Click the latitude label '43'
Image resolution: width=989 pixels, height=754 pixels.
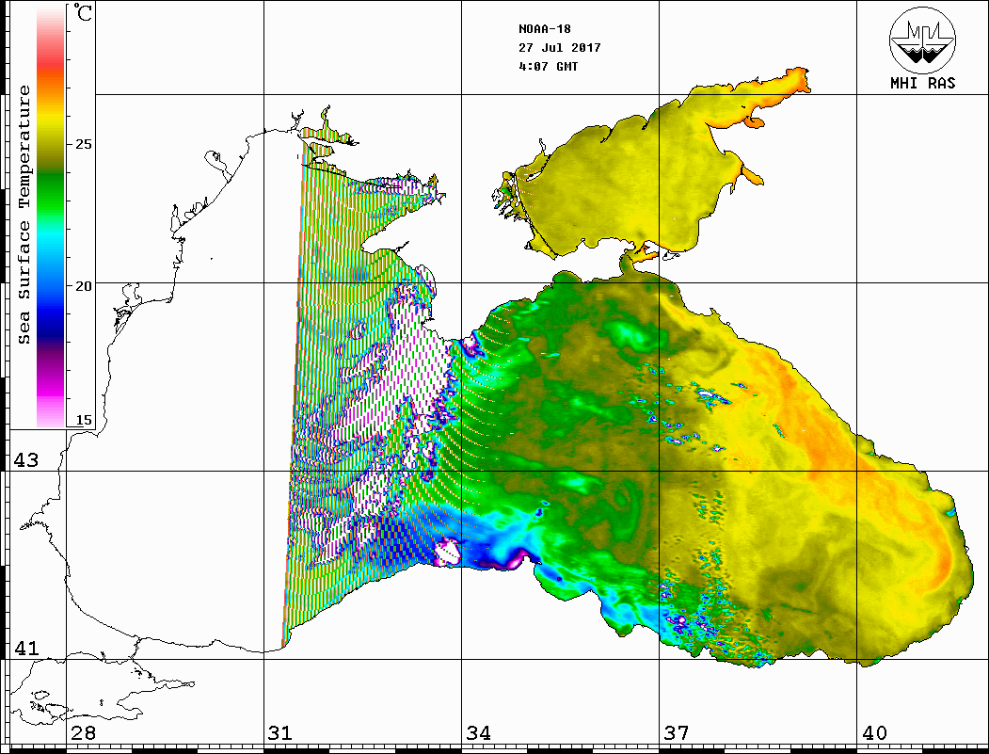(26, 460)
